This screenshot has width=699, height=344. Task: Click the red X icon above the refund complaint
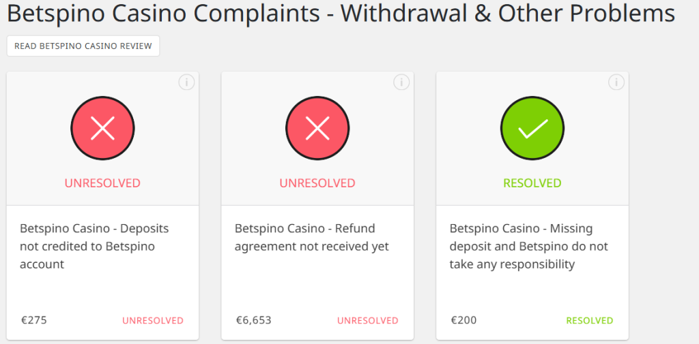[317, 128]
